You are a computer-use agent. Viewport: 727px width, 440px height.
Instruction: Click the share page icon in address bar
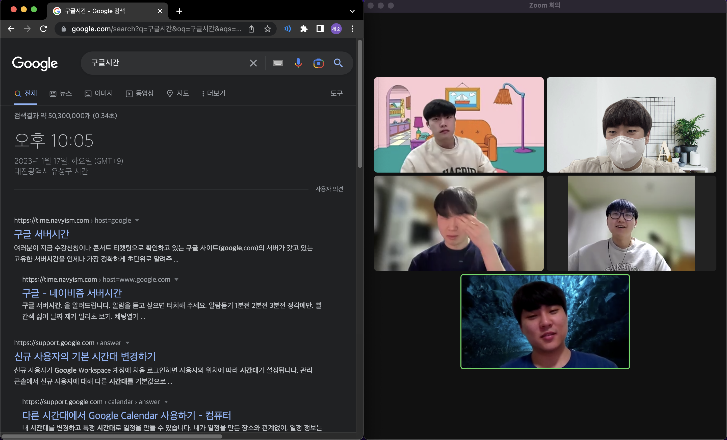[x=251, y=29]
